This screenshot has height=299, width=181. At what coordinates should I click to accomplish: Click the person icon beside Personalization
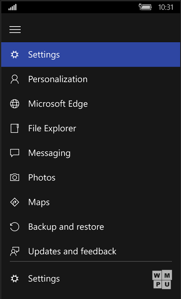(x=14, y=79)
